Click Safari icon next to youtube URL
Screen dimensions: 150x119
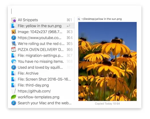coord(14,38)
